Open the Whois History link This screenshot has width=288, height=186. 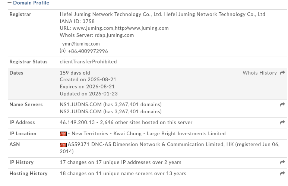point(260,73)
